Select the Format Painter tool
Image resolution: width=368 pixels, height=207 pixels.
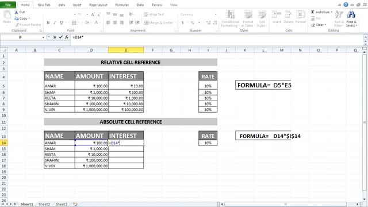click(28, 25)
